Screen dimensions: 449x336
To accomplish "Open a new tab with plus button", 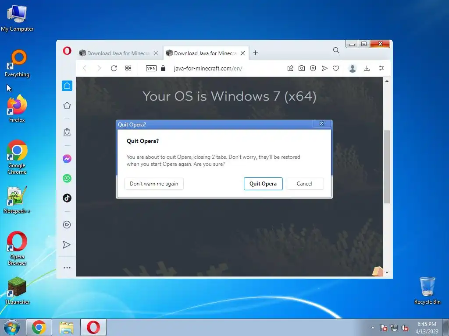I will tap(256, 53).
